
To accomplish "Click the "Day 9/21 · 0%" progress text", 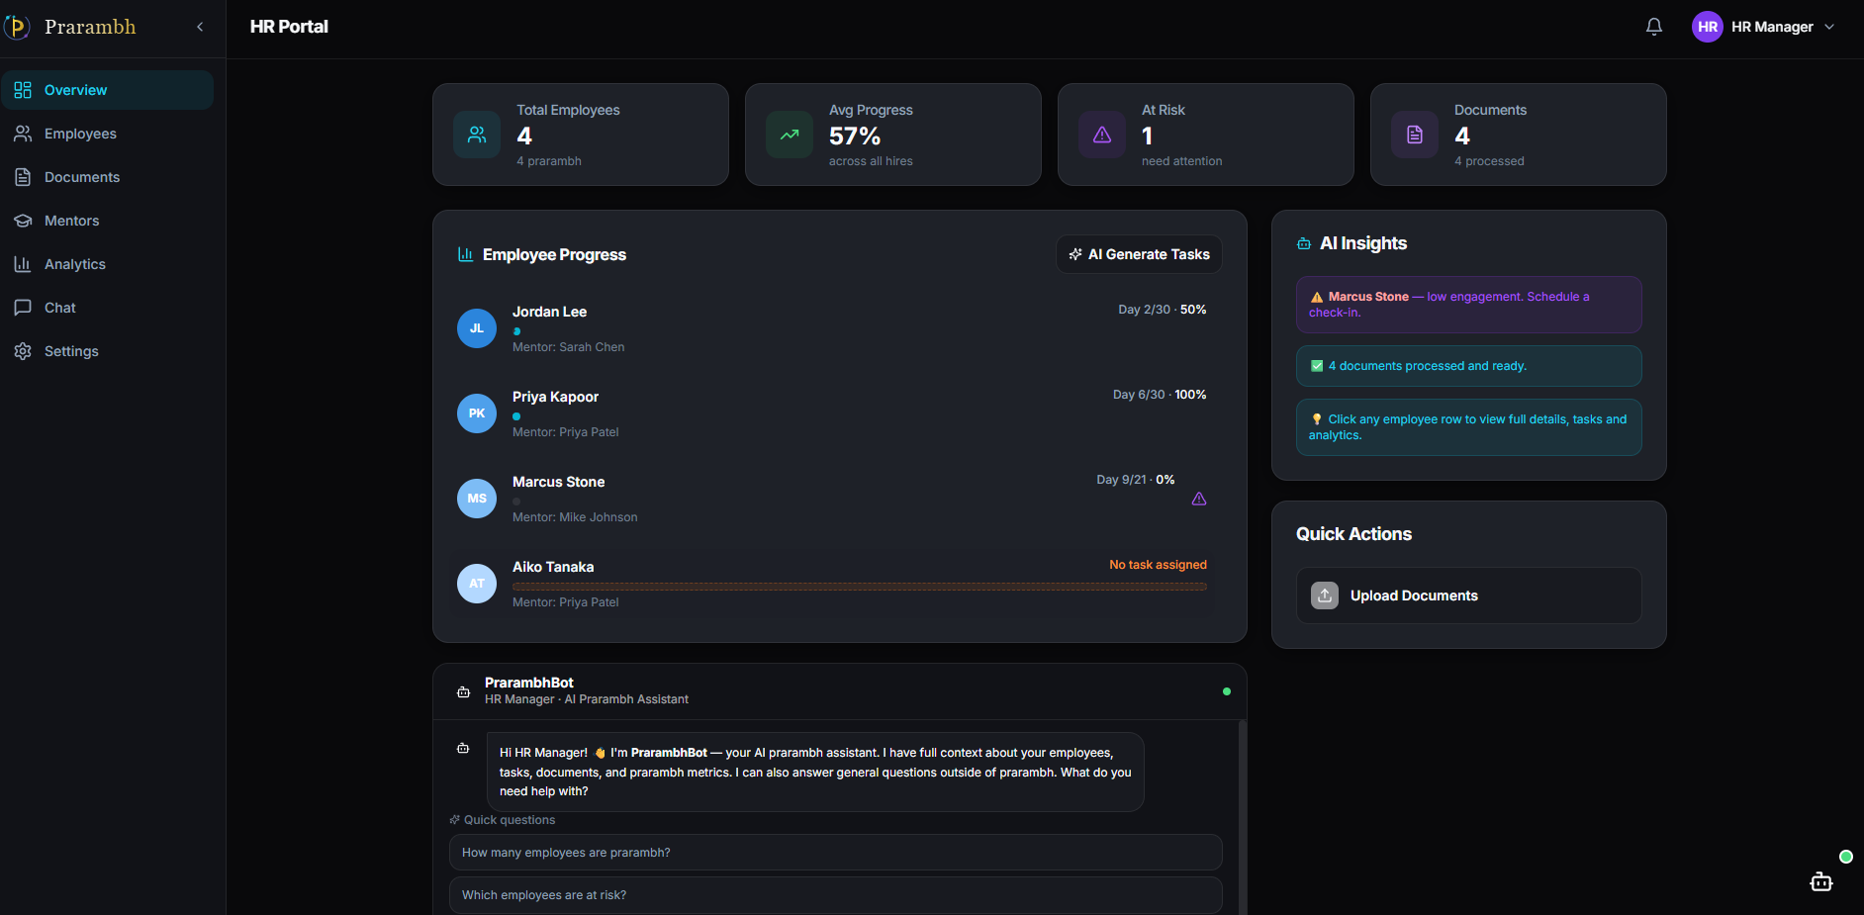I will click(x=1136, y=480).
